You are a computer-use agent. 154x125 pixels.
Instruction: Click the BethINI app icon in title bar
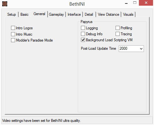pyautogui.click(x=5, y=4)
